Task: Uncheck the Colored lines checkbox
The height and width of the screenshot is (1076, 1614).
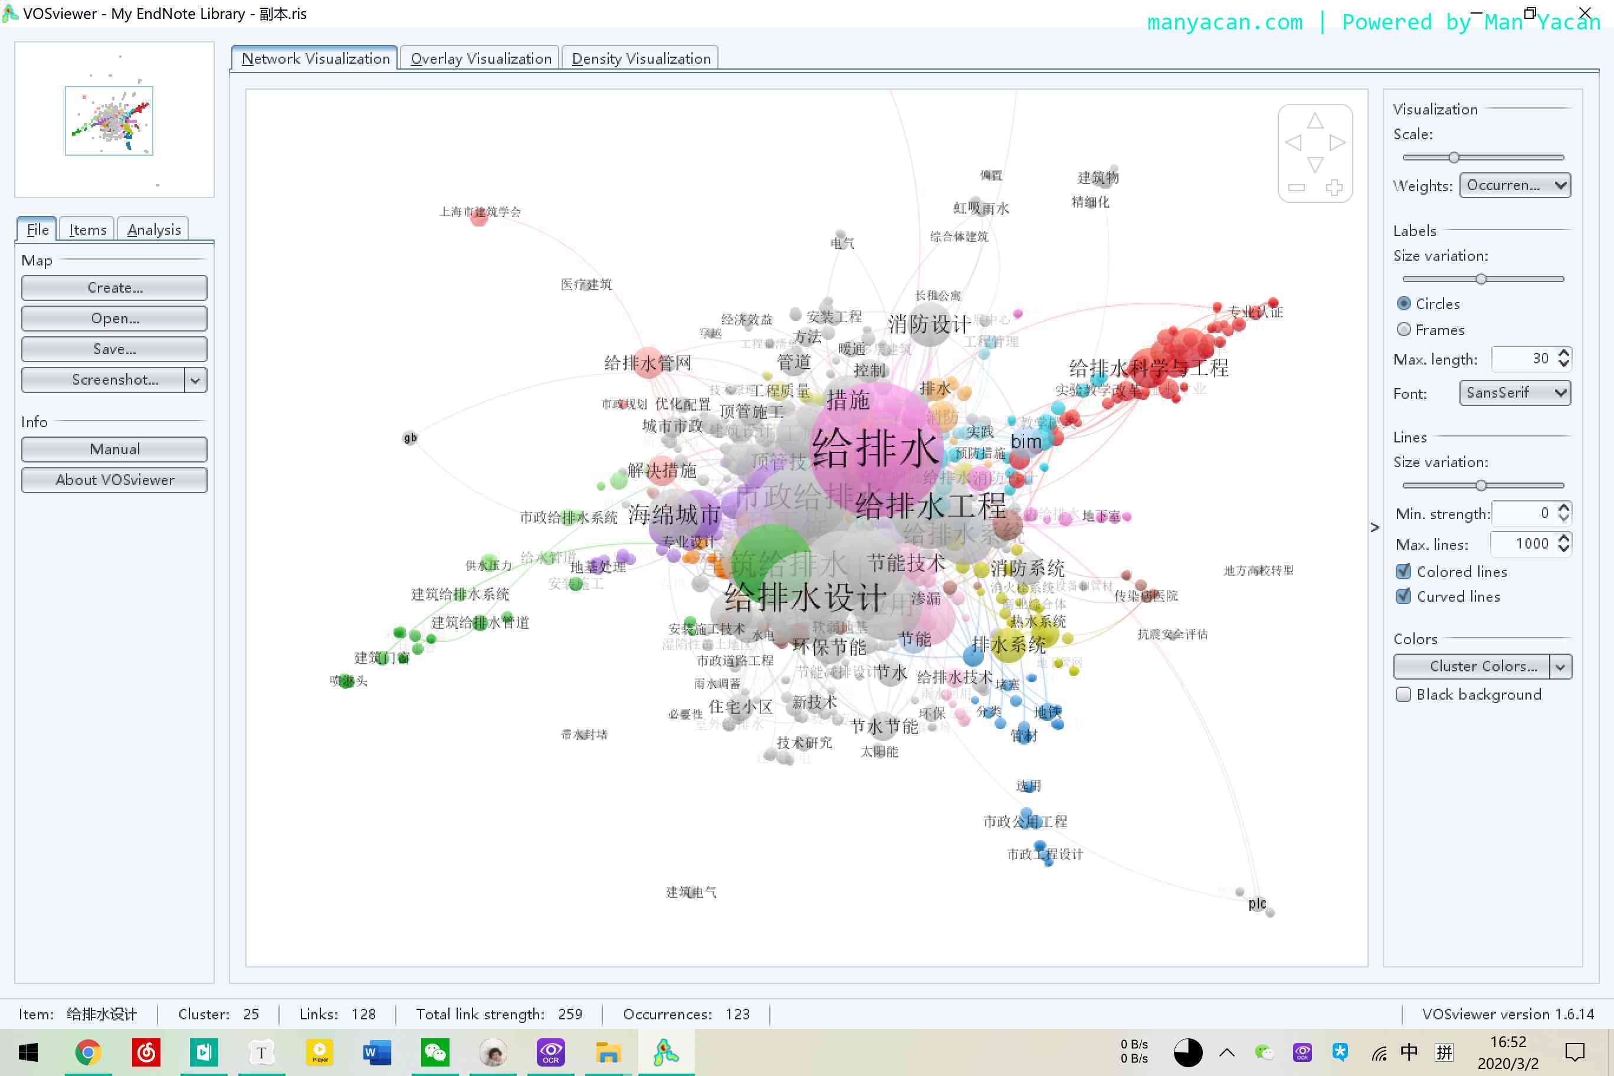Action: point(1404,572)
